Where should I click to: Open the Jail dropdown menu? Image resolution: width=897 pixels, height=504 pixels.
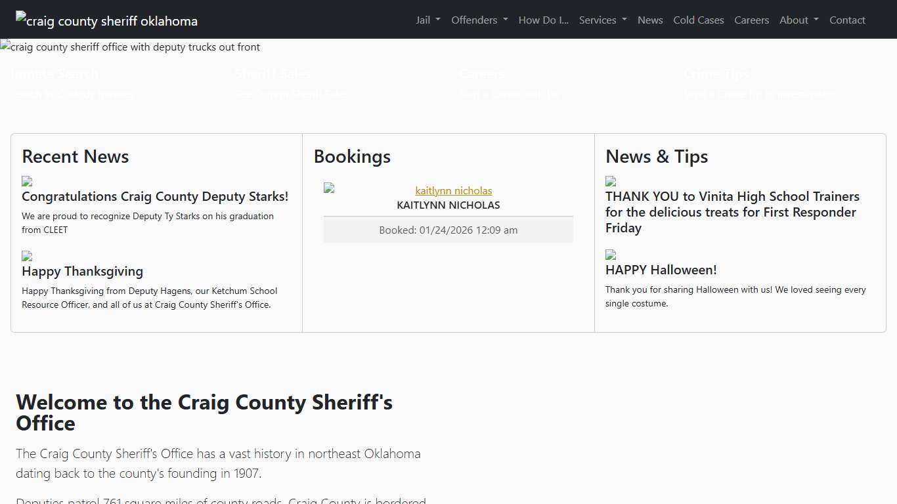427,20
